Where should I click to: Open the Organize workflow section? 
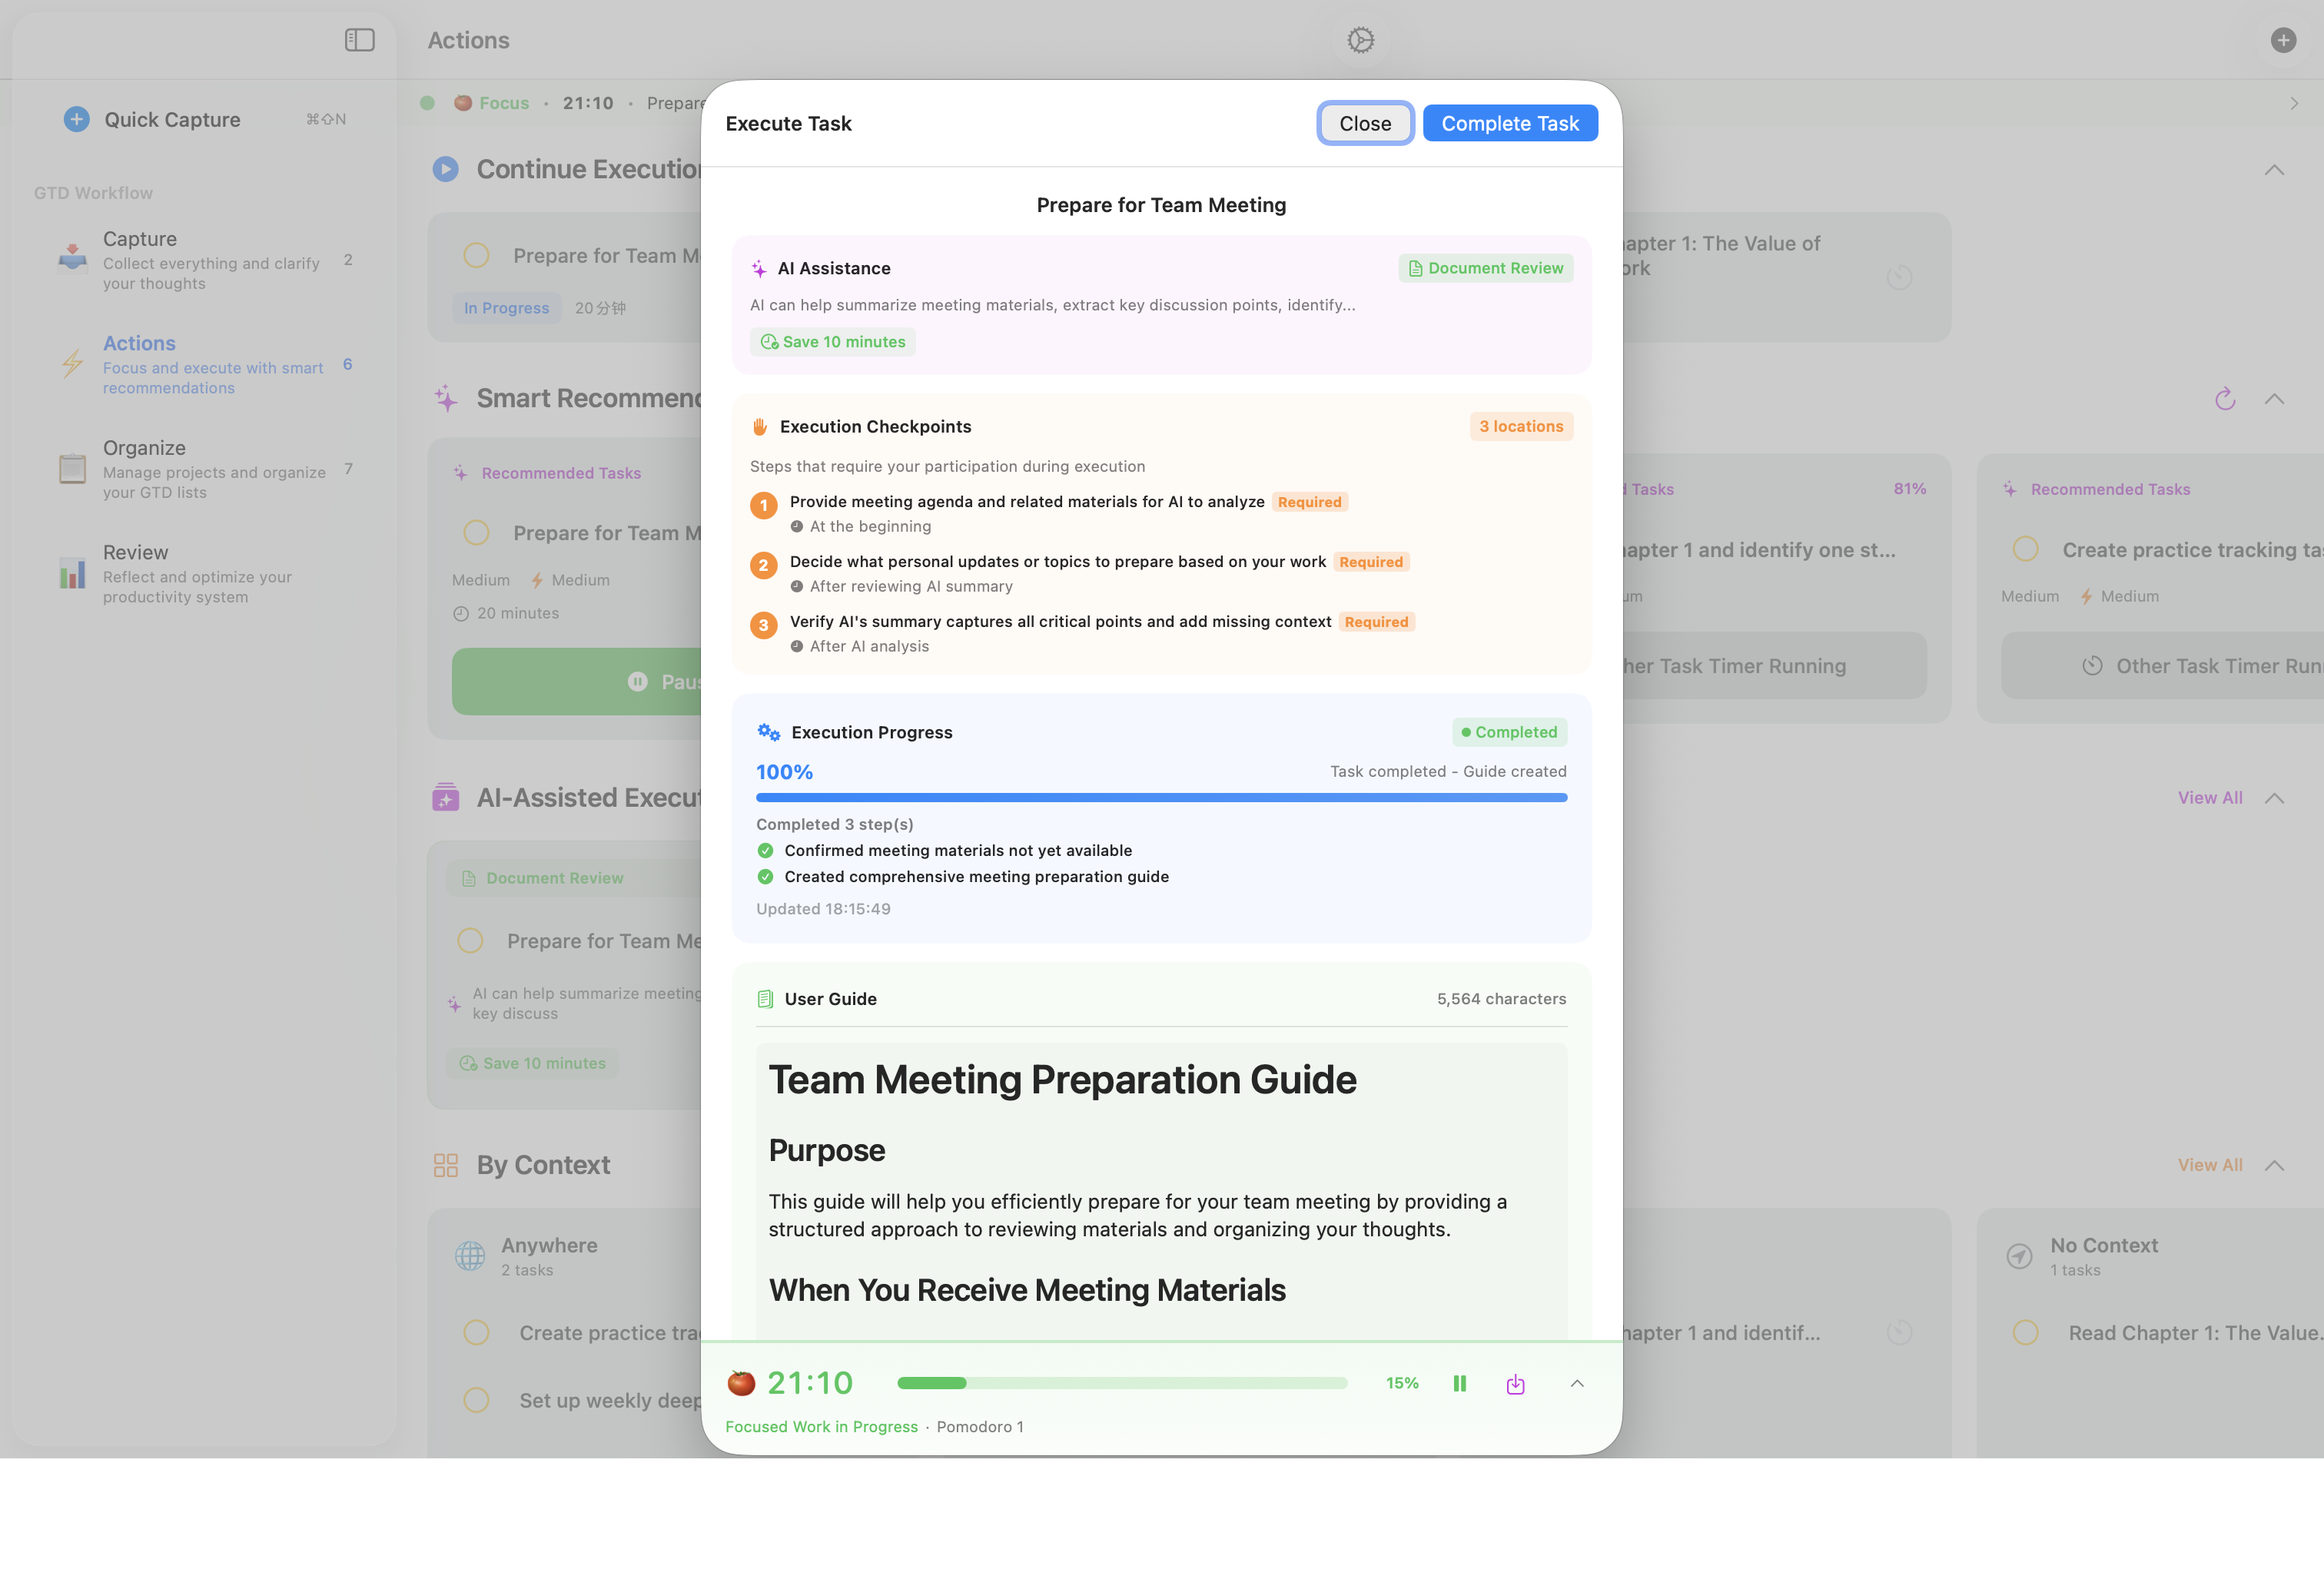click(144, 448)
